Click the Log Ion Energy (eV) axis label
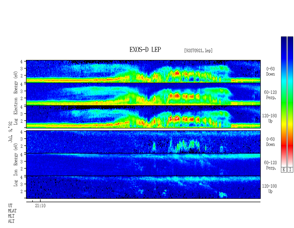 [16, 165]
